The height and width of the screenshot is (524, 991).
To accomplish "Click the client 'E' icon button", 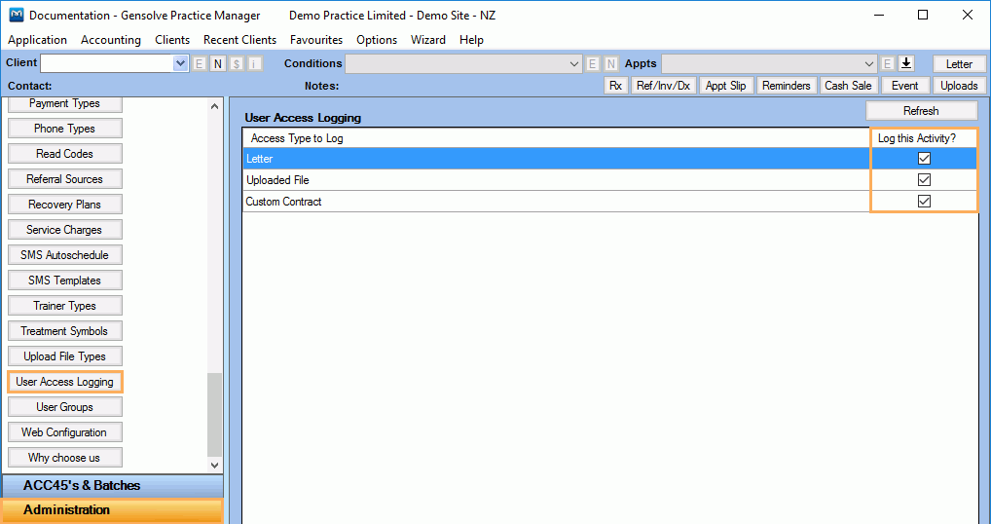I will pyautogui.click(x=200, y=63).
